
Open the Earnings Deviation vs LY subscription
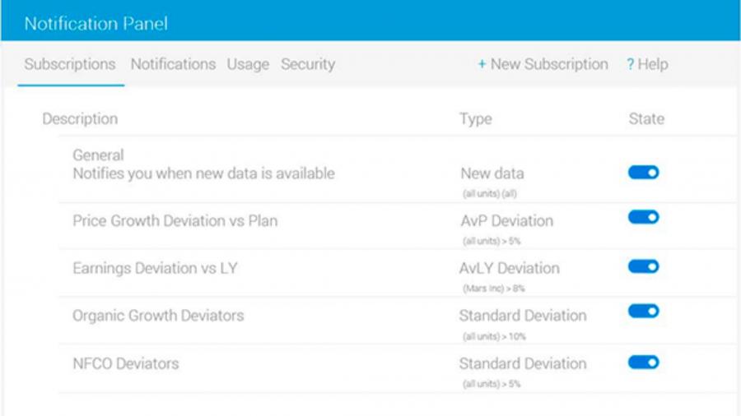point(397,274)
